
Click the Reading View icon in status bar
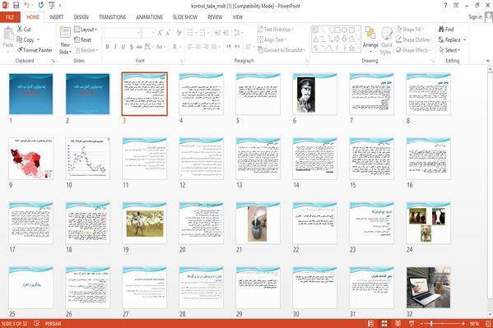(398, 323)
